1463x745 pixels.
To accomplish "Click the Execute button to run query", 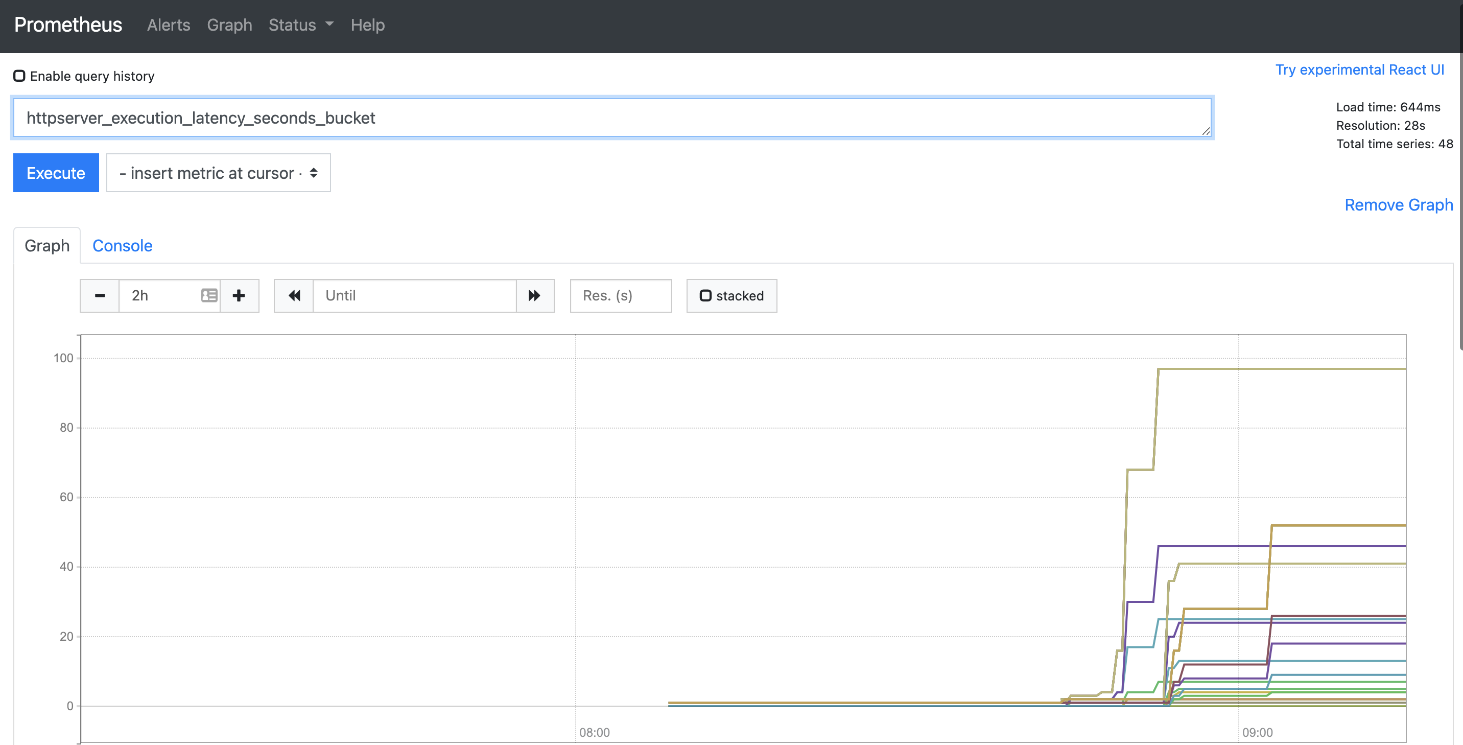I will pos(55,173).
